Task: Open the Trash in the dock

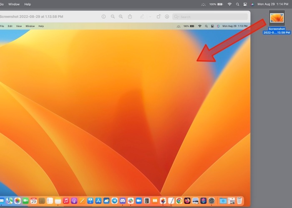Action: pyautogui.click(x=239, y=201)
